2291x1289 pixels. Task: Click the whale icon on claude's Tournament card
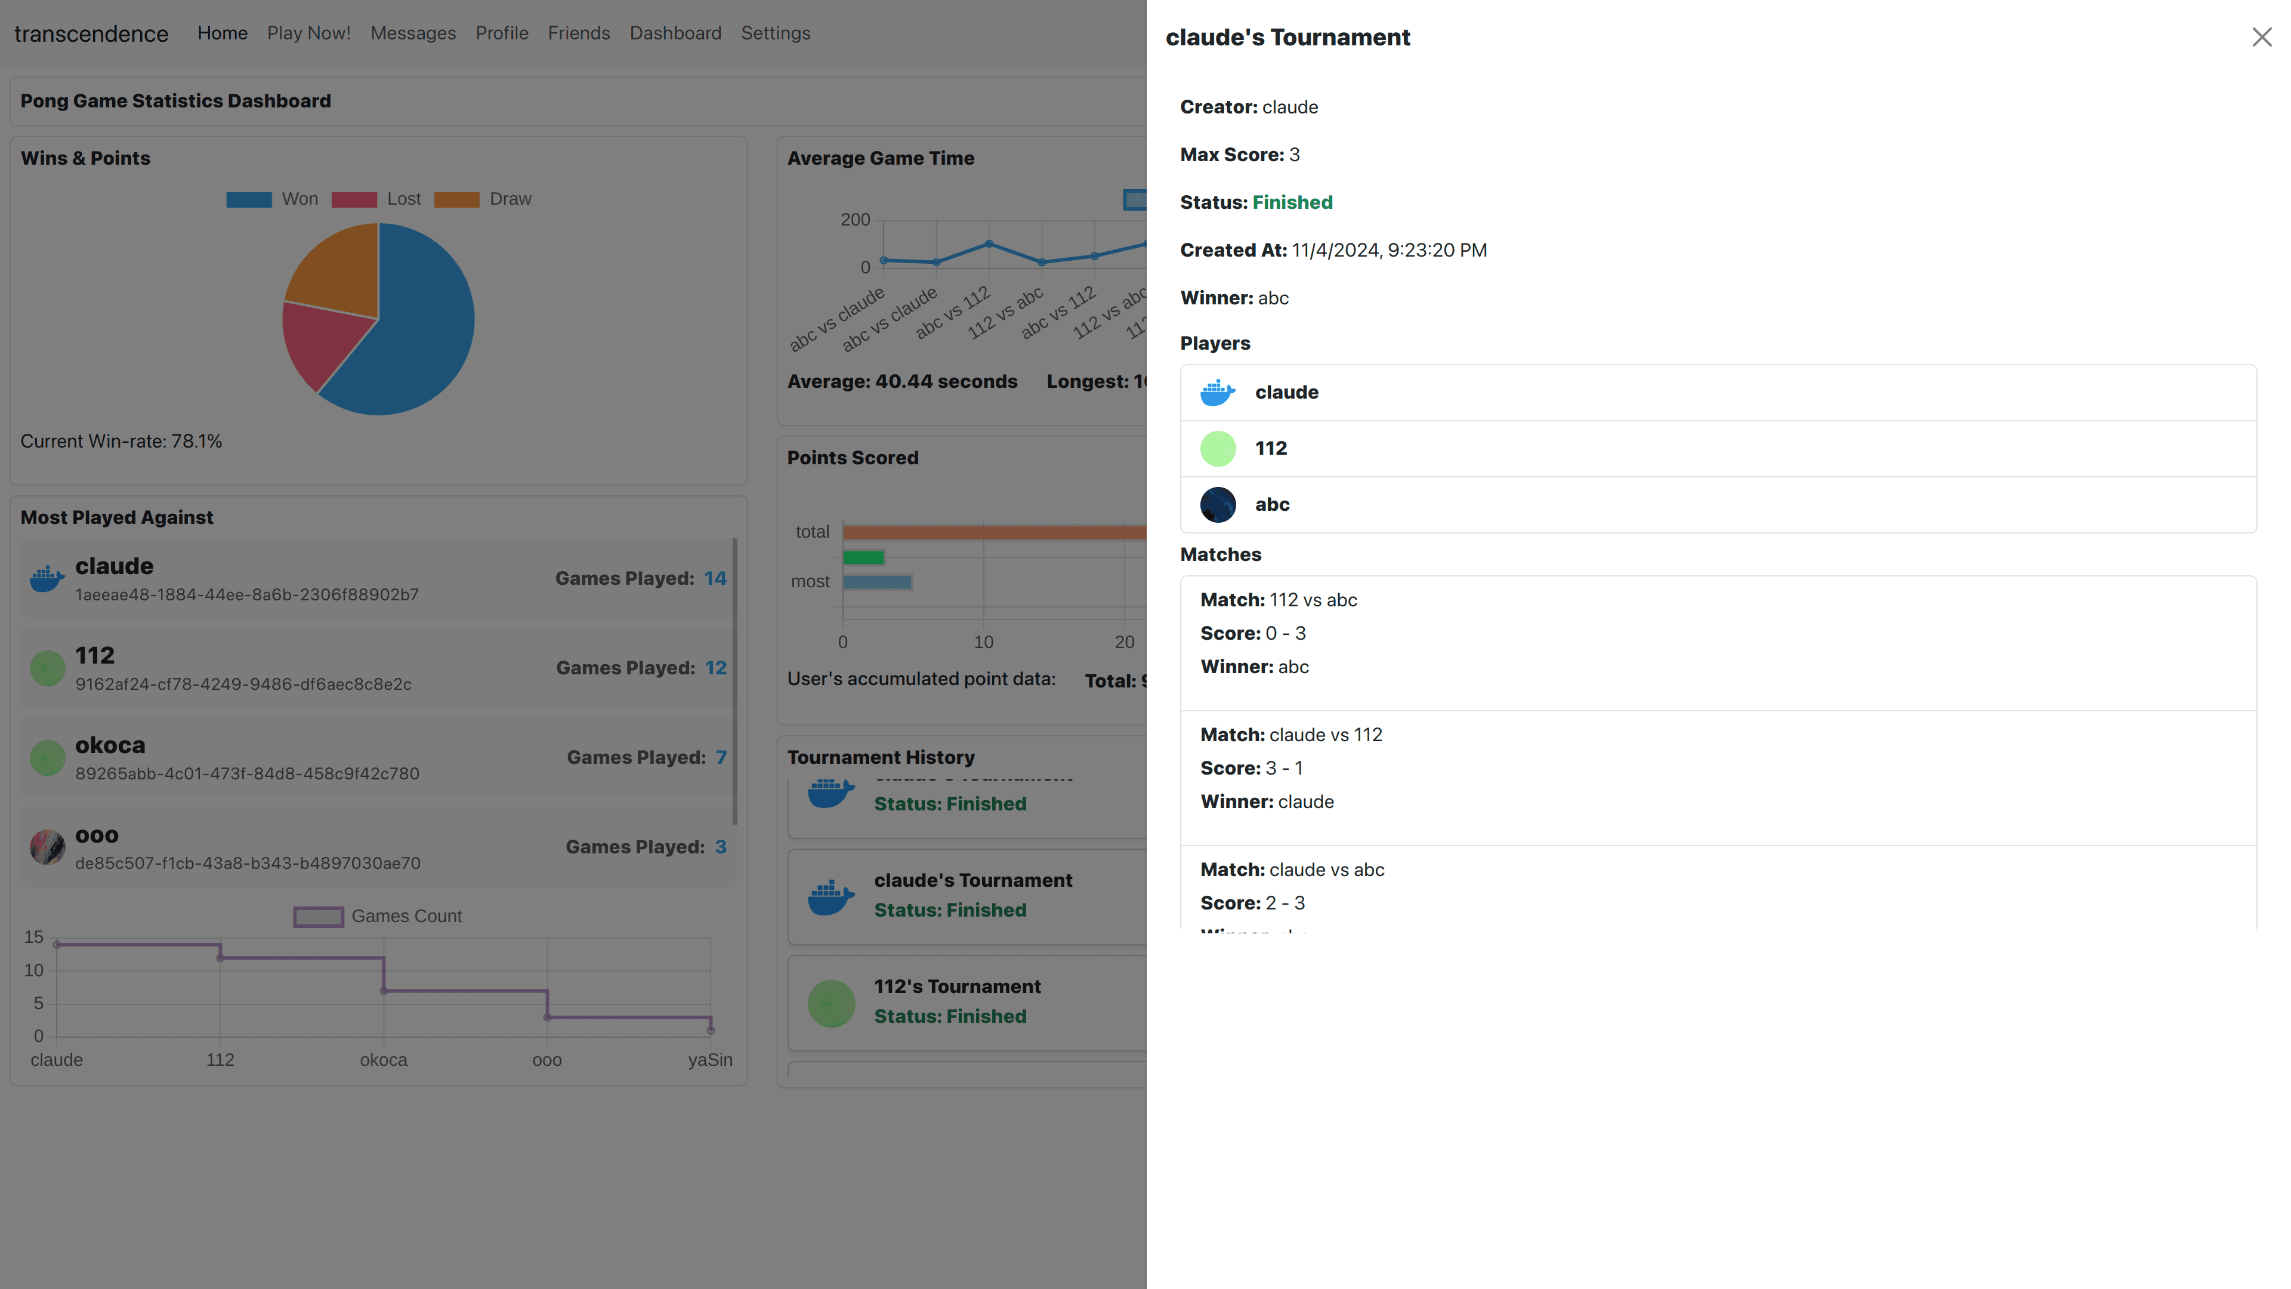(830, 896)
